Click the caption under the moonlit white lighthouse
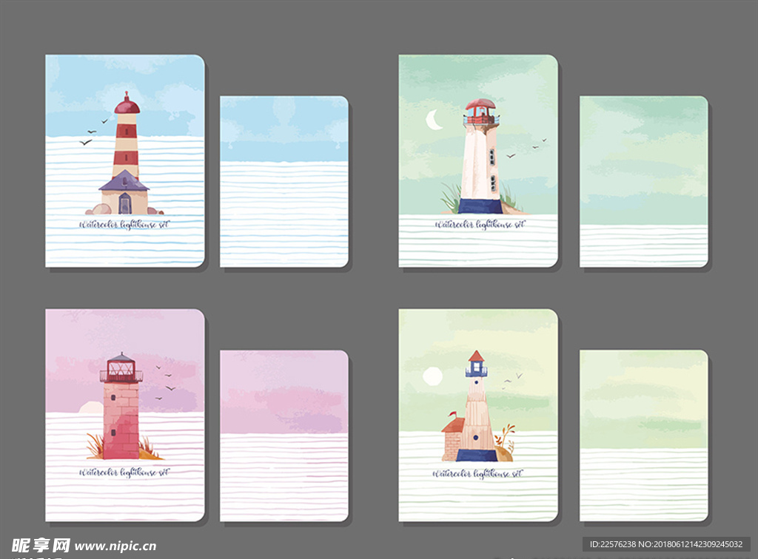The height and width of the screenshot is (559, 758). point(479,224)
